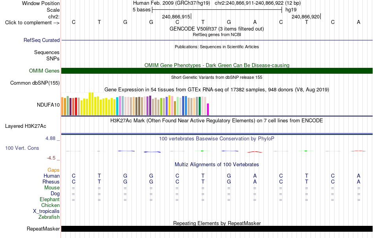
Task: Select the Mouse species label
Action: pyautogui.click(x=52, y=188)
